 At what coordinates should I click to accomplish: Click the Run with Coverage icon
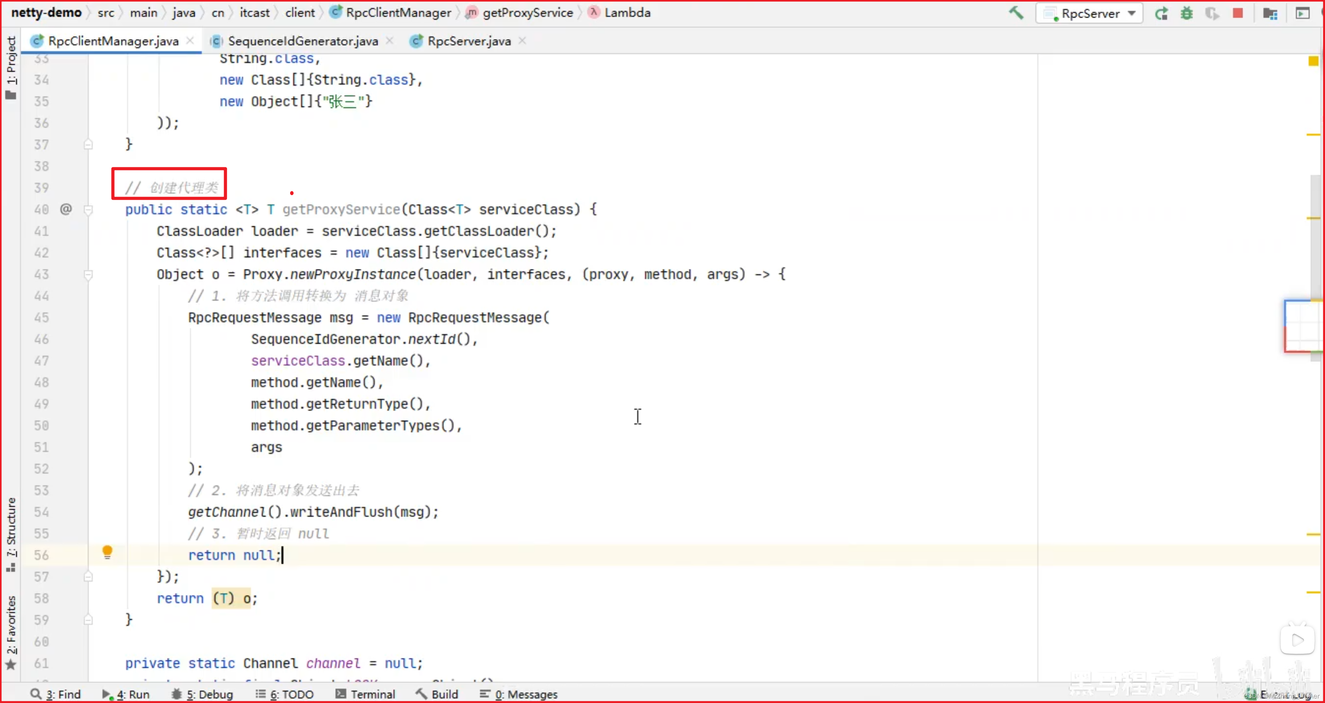(1212, 13)
